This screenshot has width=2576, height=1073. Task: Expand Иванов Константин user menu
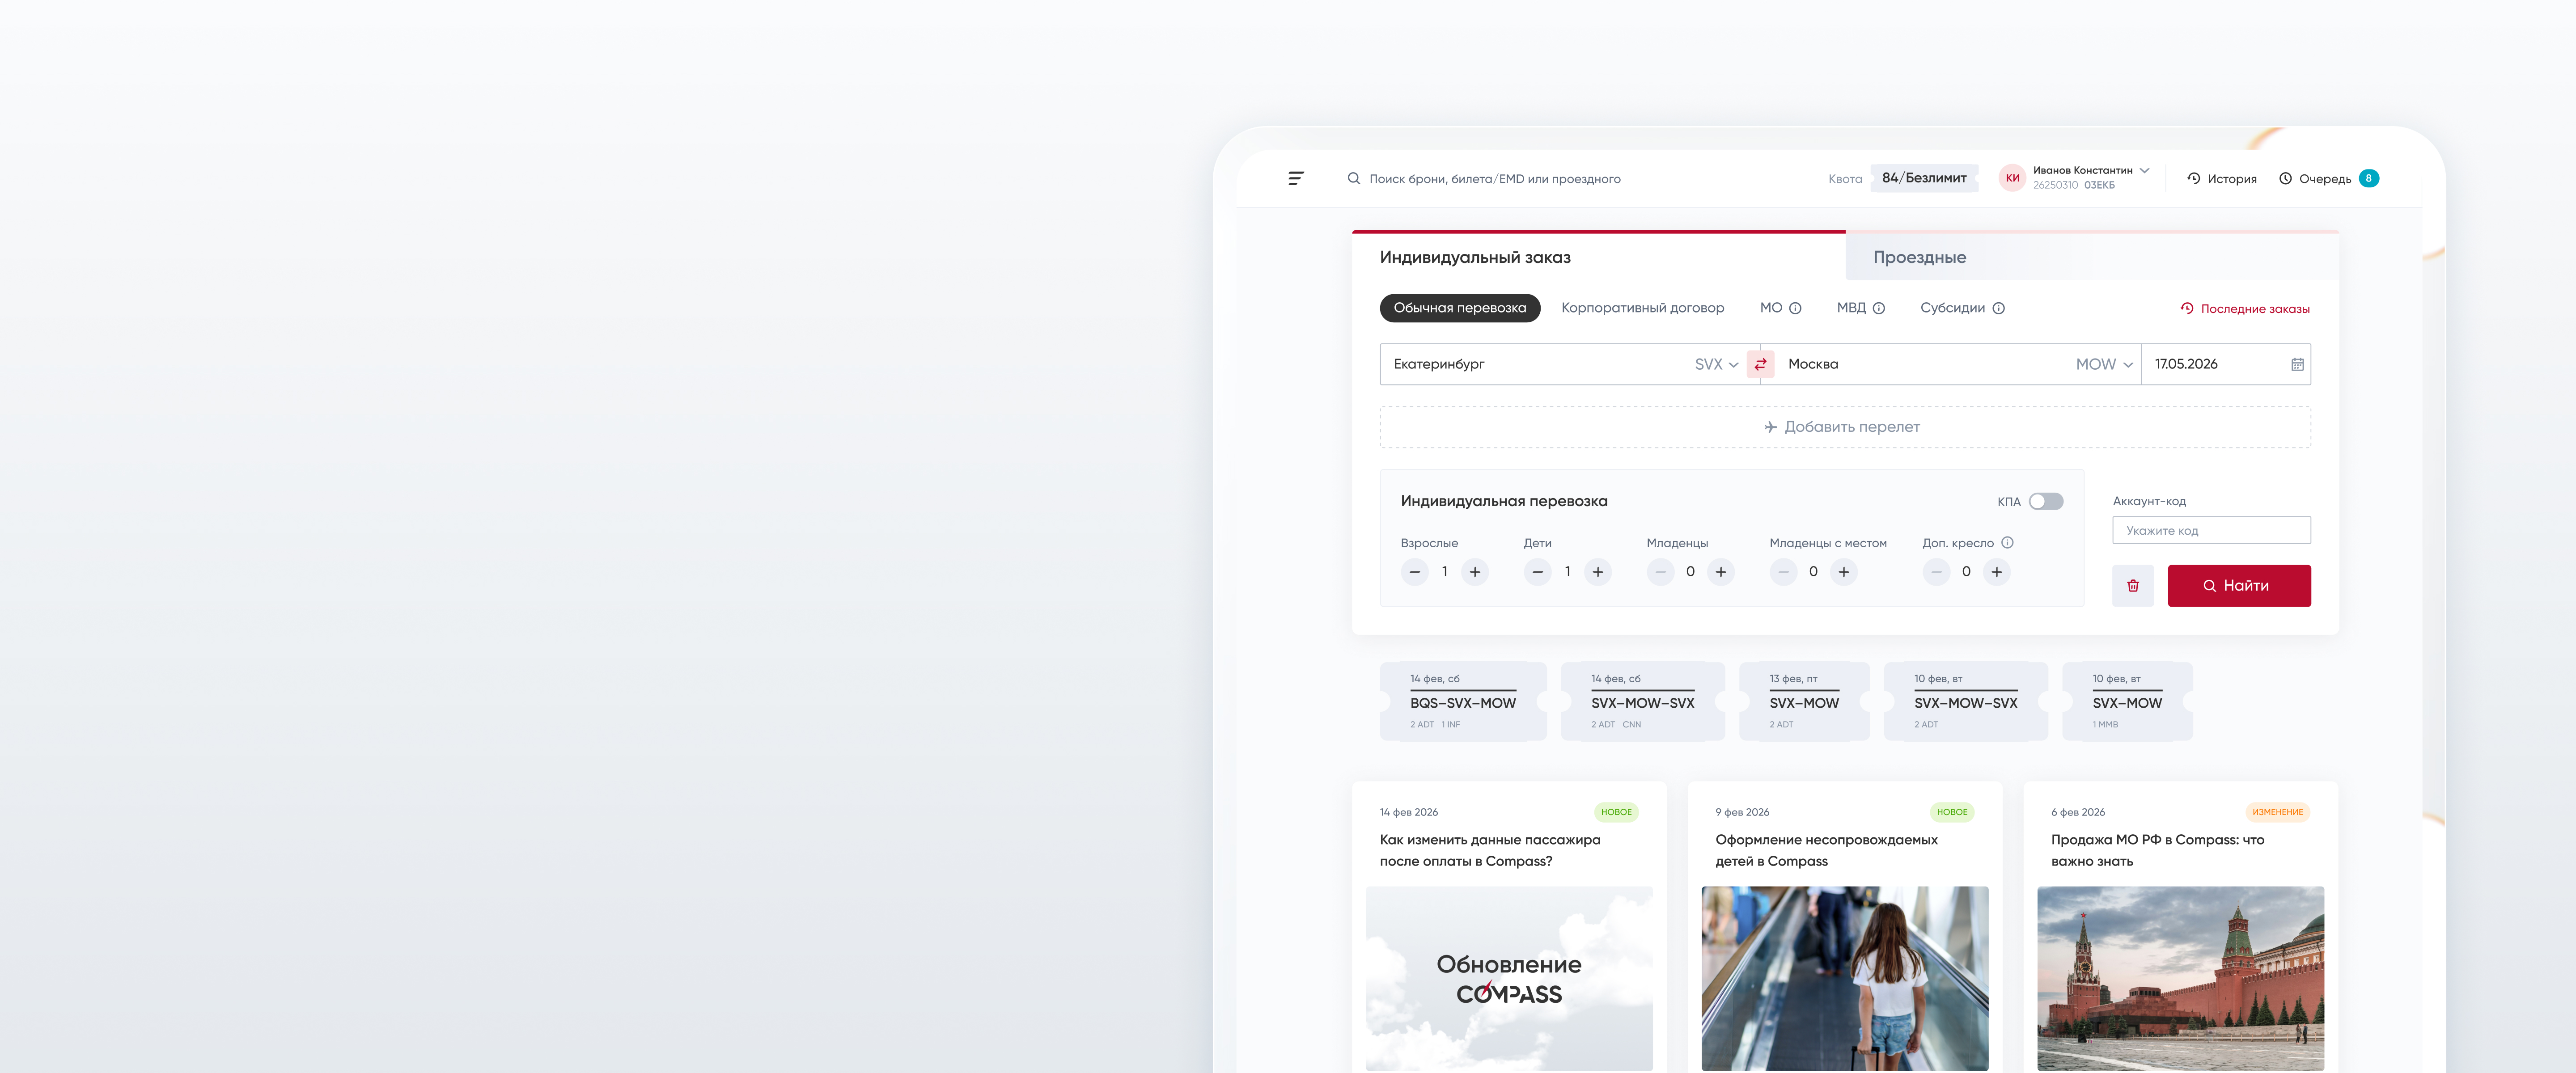click(x=2143, y=171)
